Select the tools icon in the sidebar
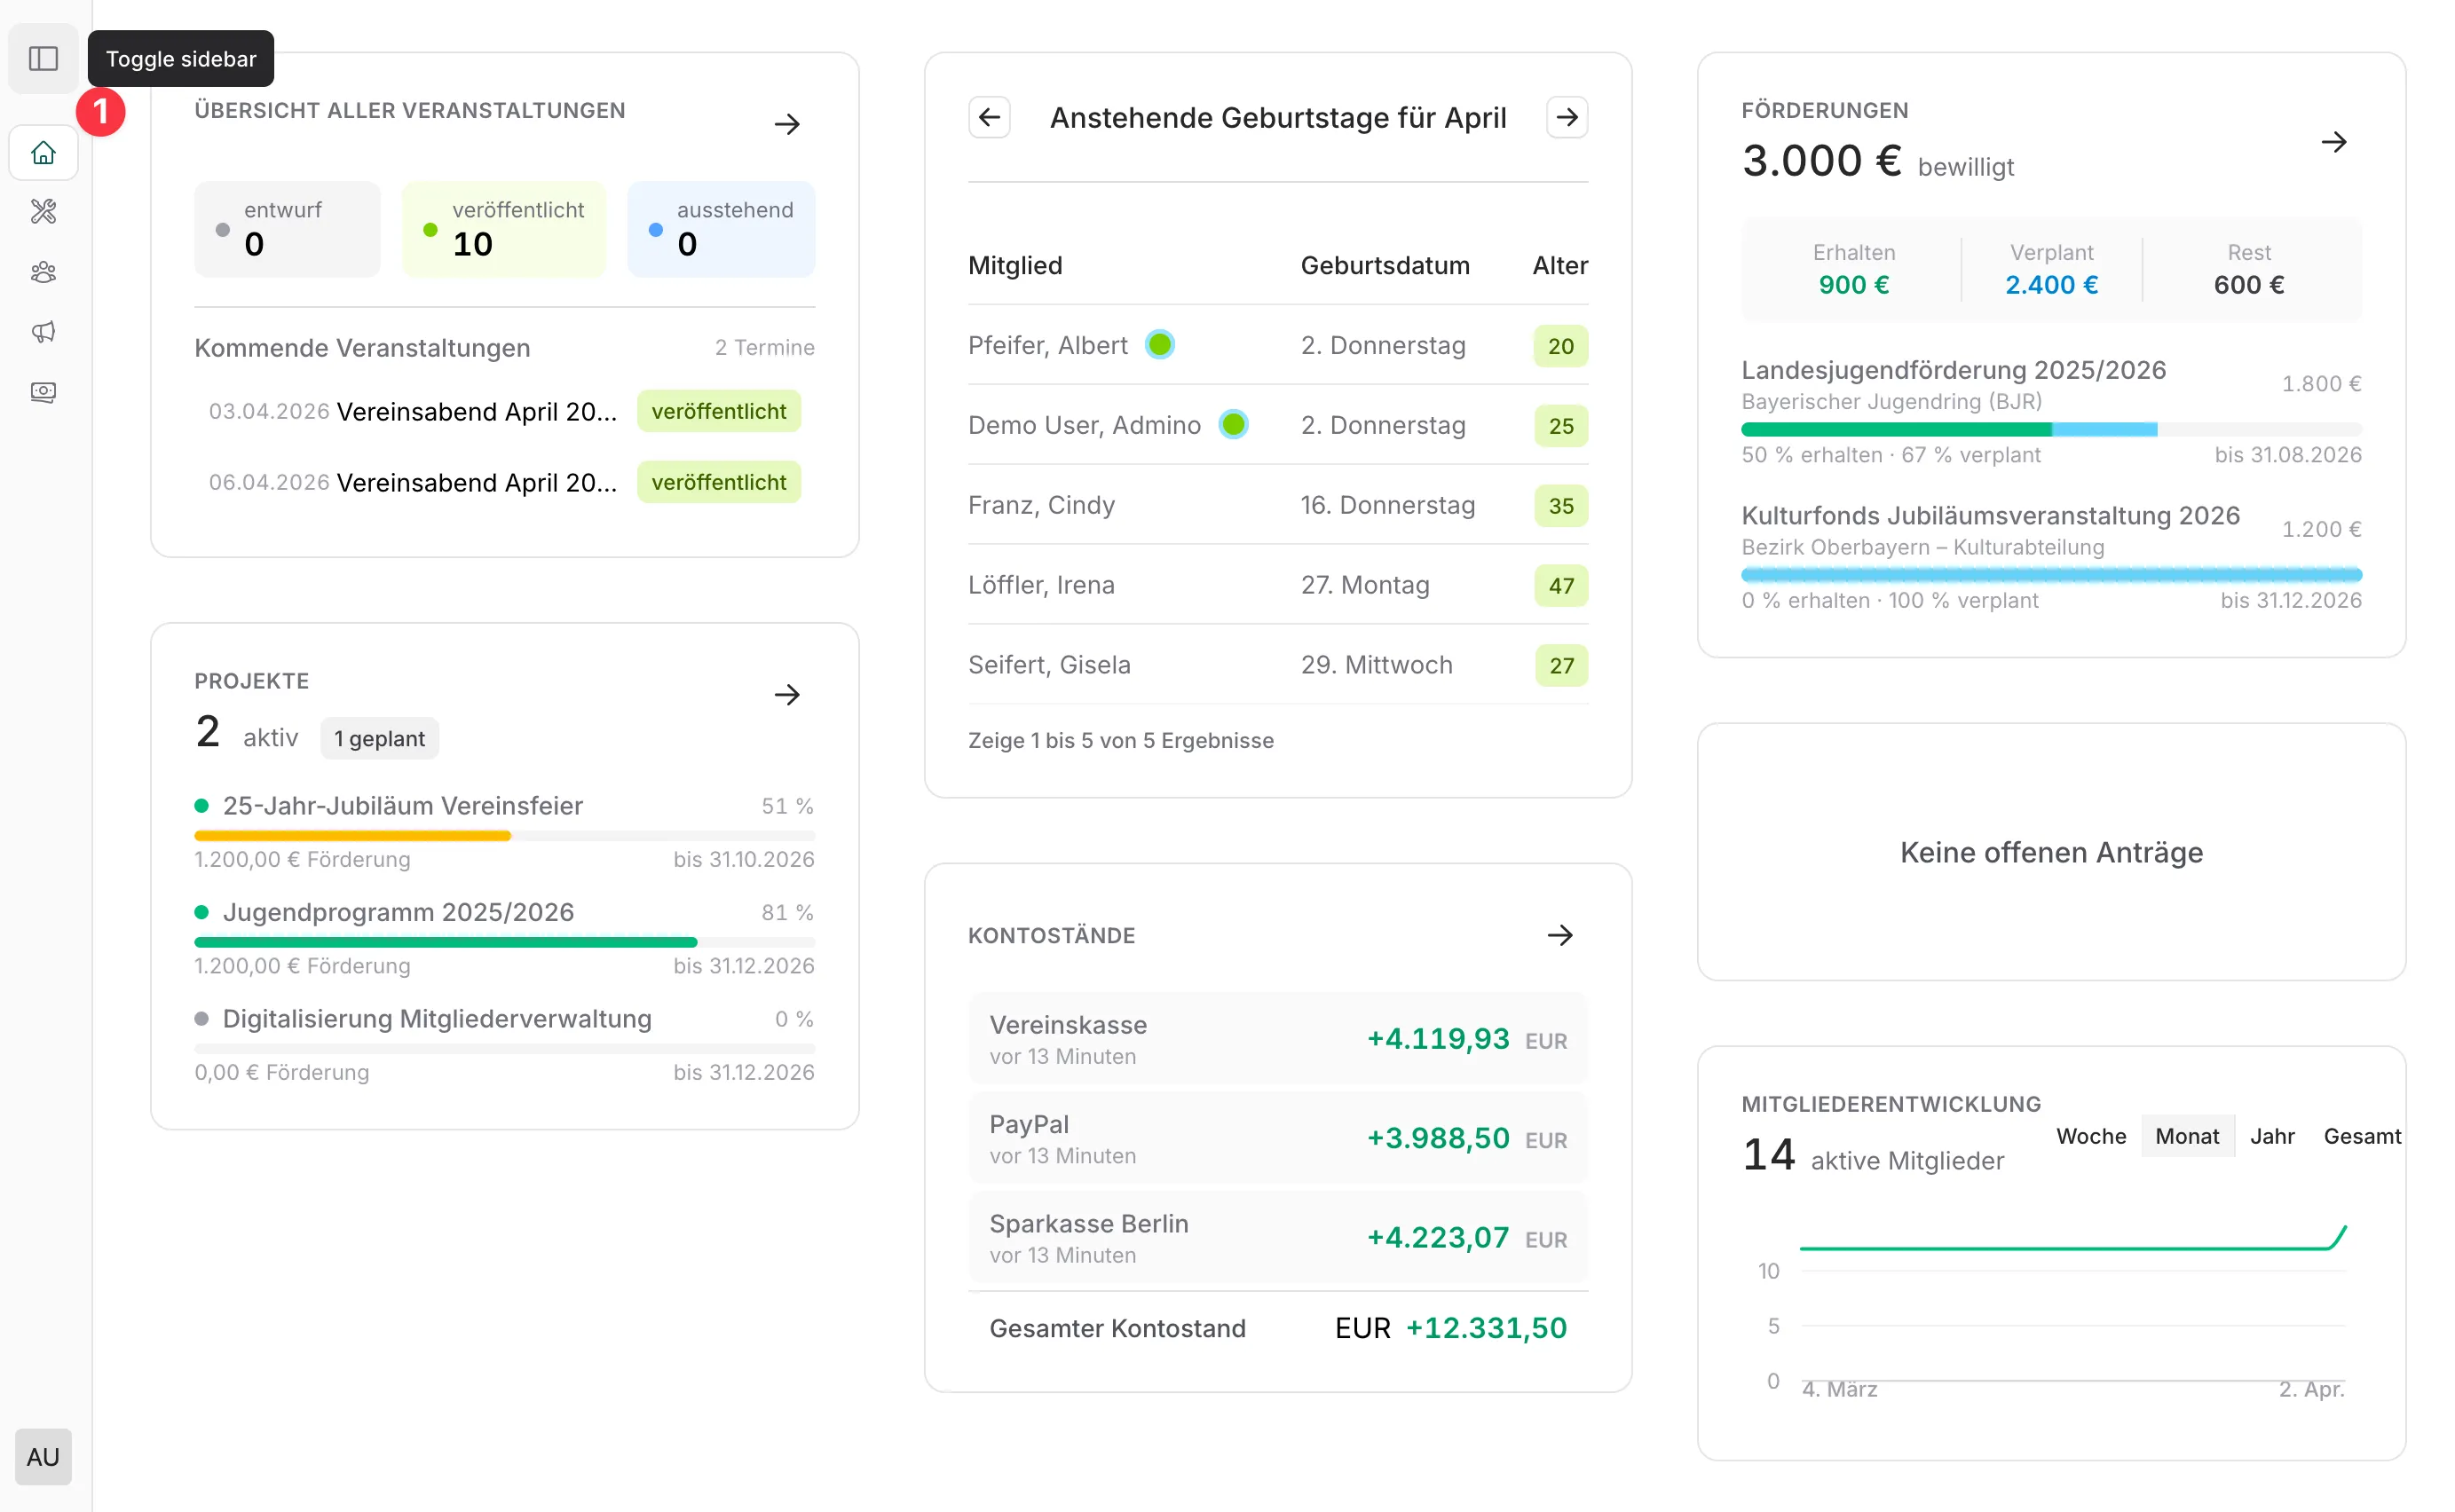Viewport: 2455px width, 1512px height. [x=43, y=212]
